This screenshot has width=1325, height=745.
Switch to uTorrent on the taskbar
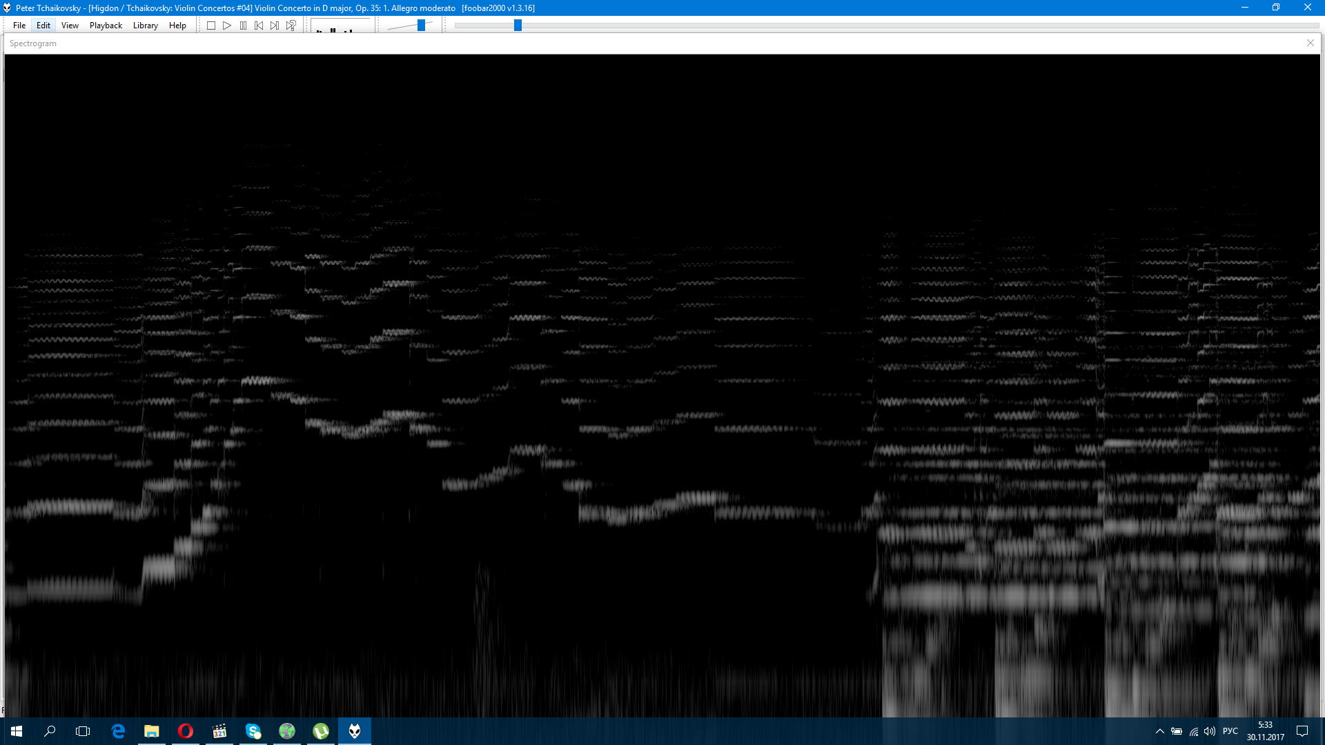click(321, 731)
